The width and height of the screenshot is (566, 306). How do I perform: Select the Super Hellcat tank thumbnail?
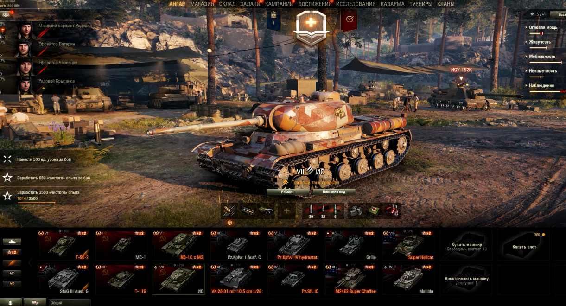tap(408, 246)
